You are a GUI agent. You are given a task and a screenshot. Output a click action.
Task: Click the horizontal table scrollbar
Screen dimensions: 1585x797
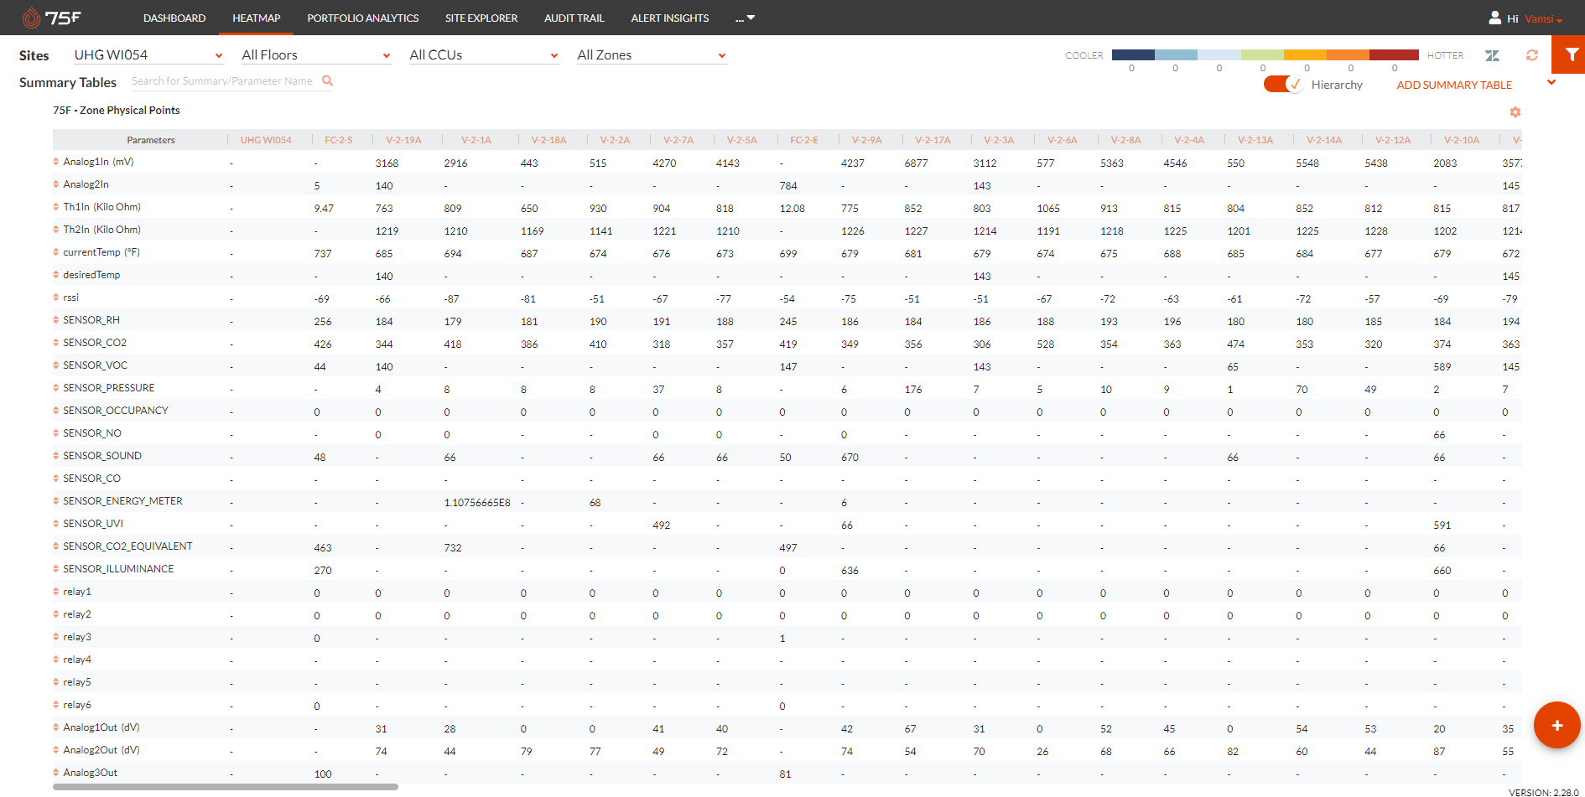[226, 787]
